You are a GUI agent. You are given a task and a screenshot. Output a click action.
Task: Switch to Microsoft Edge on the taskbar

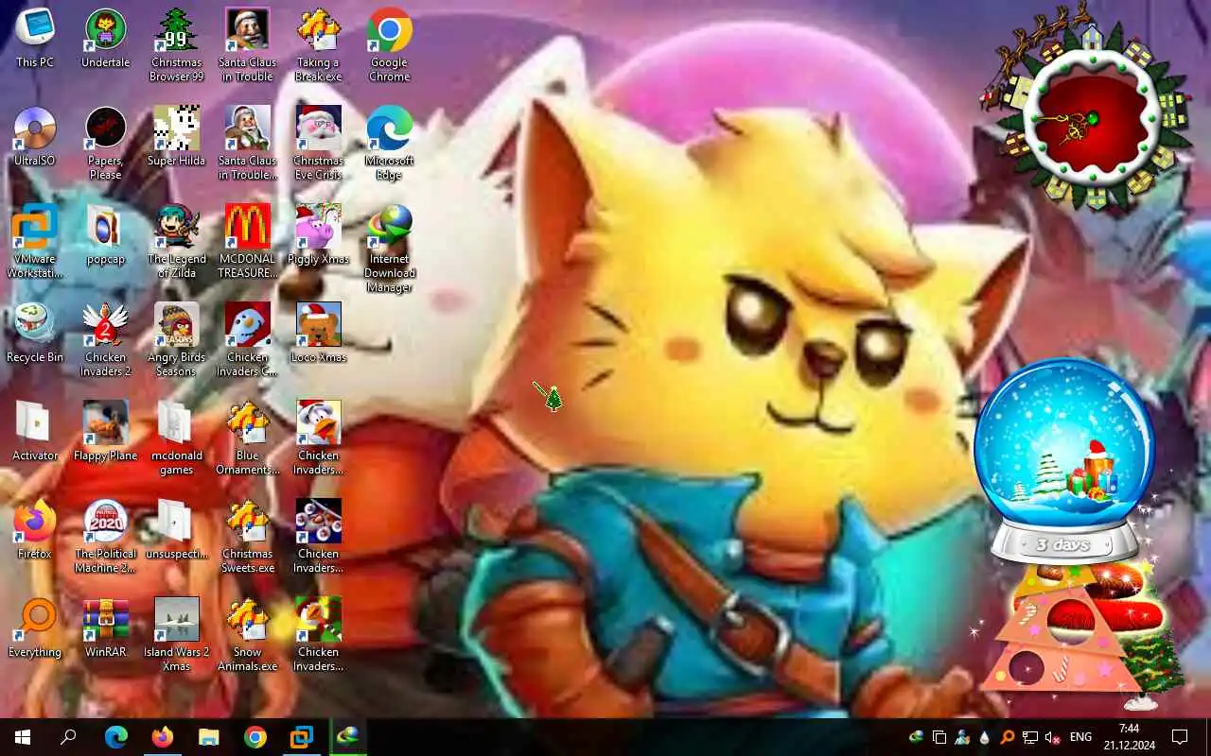point(116,737)
